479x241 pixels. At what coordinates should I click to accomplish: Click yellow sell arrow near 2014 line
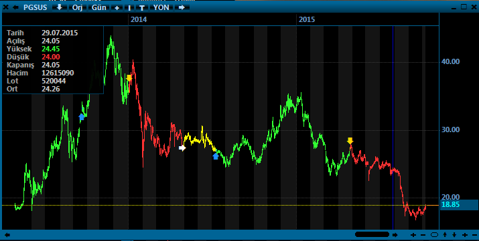pos(129,78)
